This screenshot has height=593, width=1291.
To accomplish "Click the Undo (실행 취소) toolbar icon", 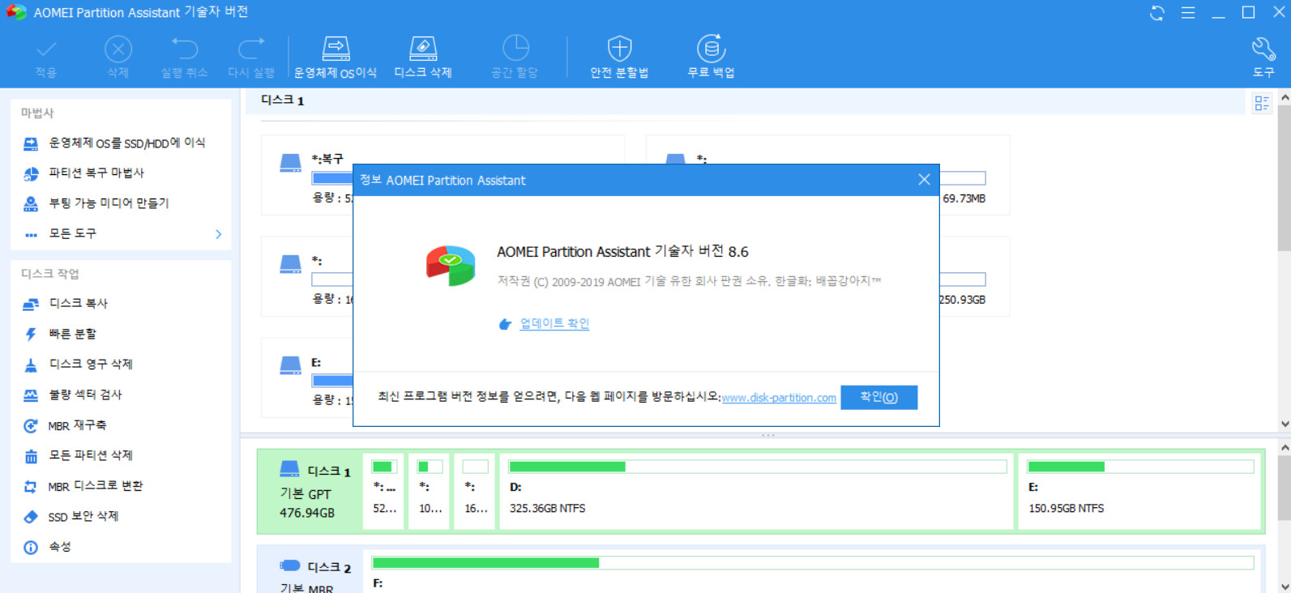I will 185,57.
